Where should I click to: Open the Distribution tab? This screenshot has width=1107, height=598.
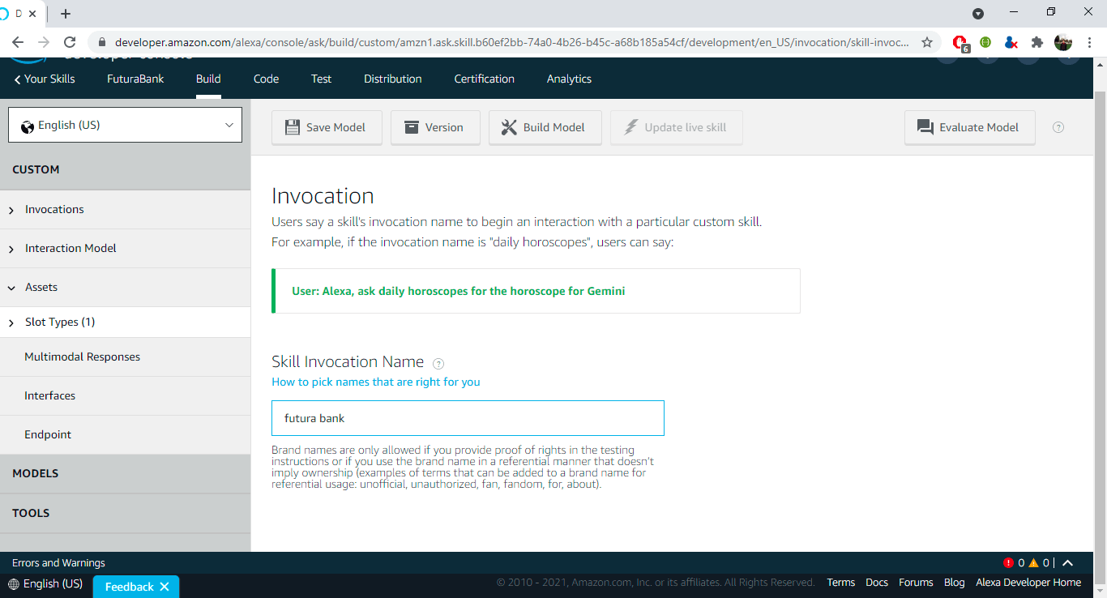point(392,79)
